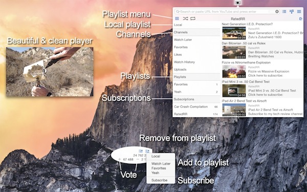Viewport: 307px width, 192px height.
Task: Open Watch Later in the sidebar
Action: point(196,40)
